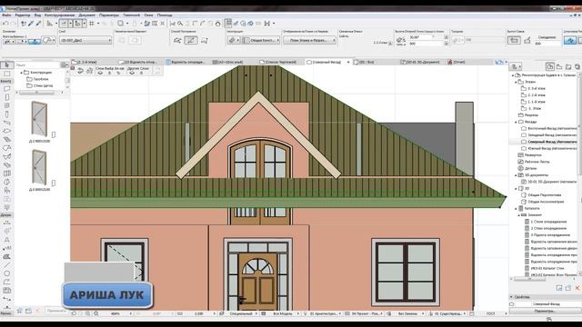The width and height of the screenshot is (582, 327).
Task: Select the Arrow tool in the toolbox
Action: pyautogui.click(x=6, y=64)
